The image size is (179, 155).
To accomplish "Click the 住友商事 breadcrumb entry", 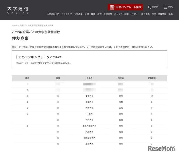I will coord(49,25).
